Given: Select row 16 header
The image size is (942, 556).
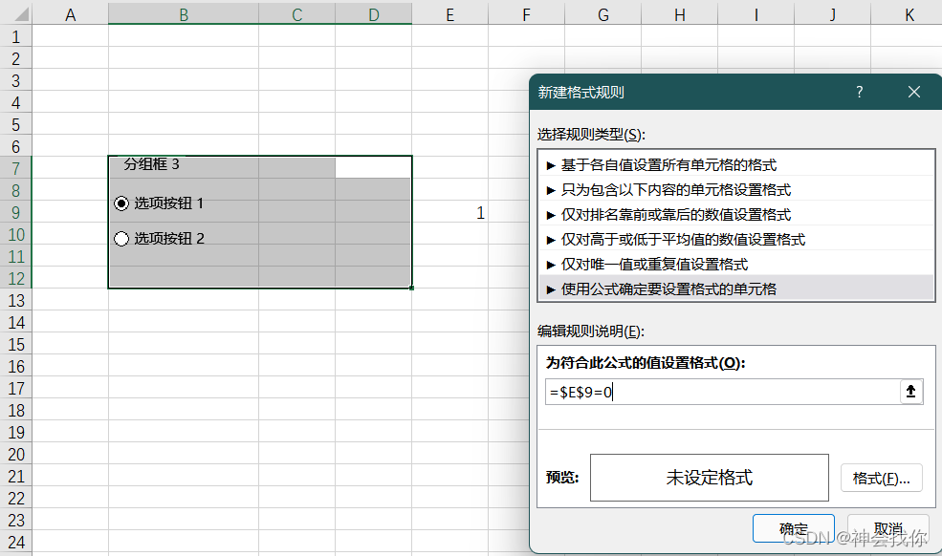Looking at the screenshot, I should point(15,367).
